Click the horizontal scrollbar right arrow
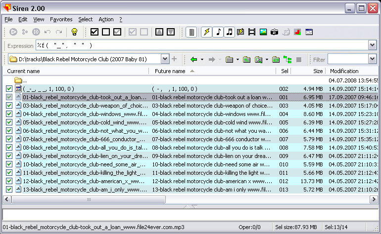The image size is (381, 234). (374, 199)
